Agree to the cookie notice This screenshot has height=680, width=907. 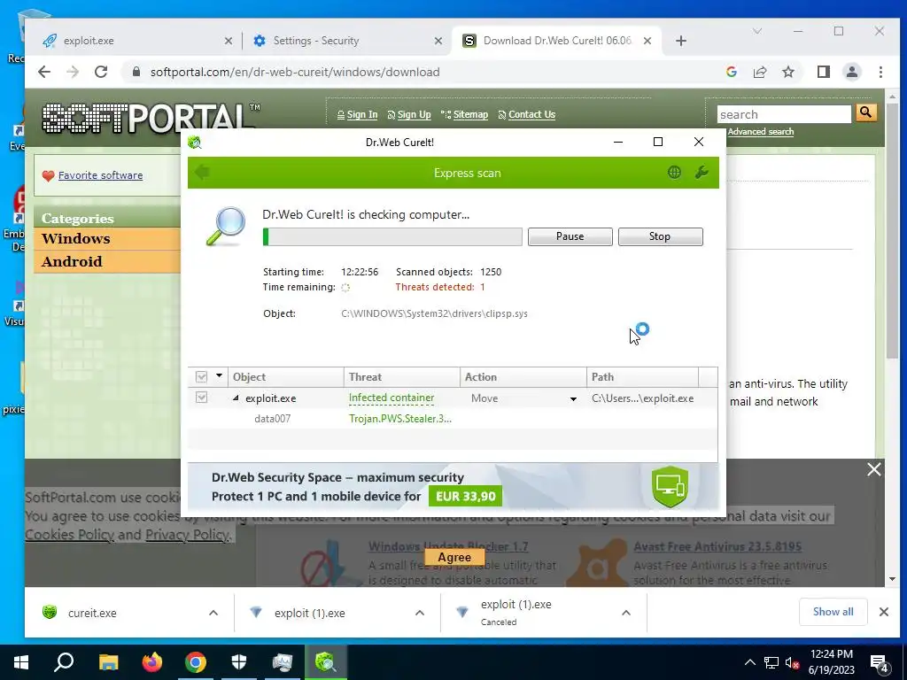pos(454,558)
